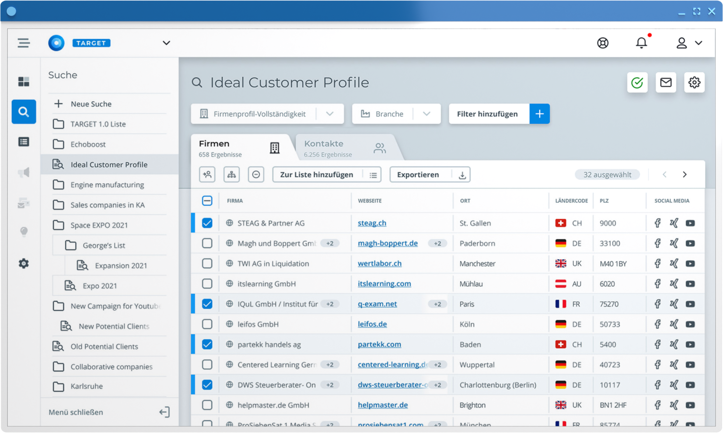Open steag.ch website link
Viewport: 723px width, 433px height.
click(x=372, y=223)
